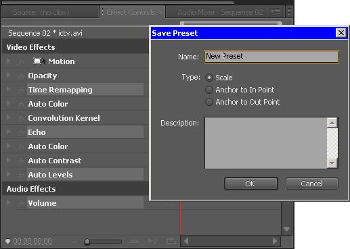Toggle the fx switch for Echo

(x=22, y=132)
